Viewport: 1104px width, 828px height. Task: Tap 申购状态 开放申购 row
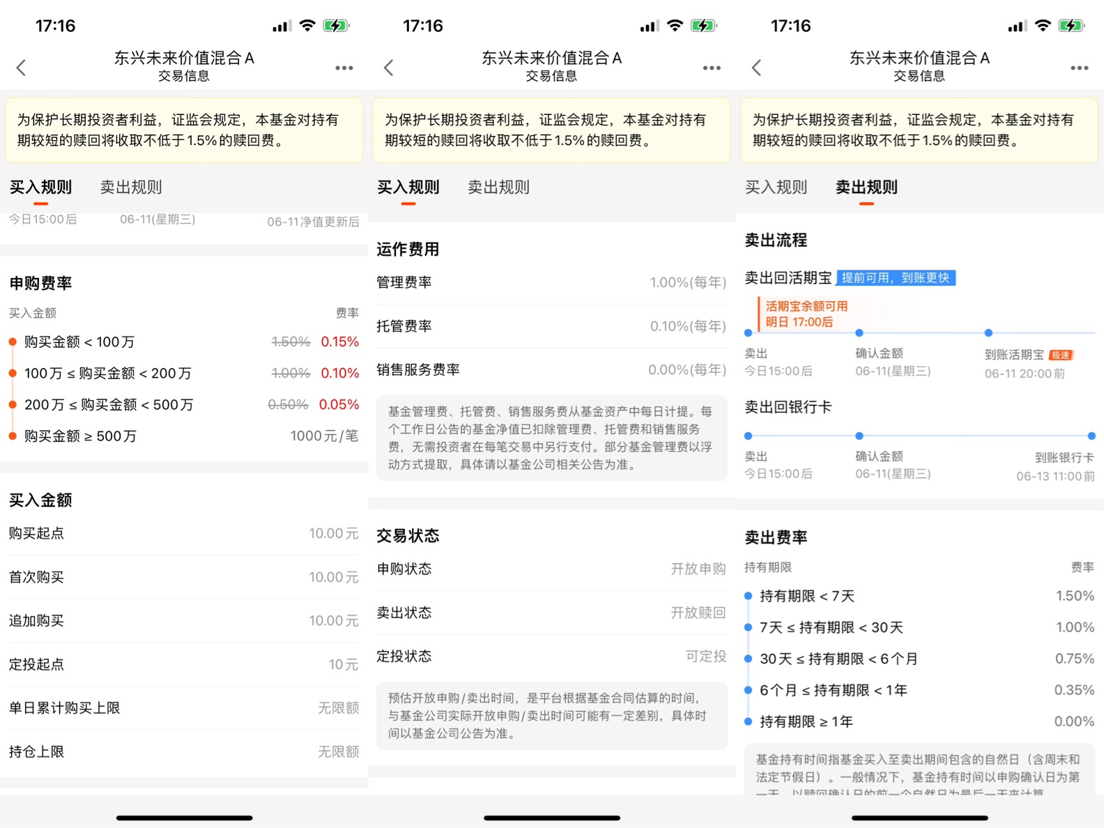tap(551, 569)
